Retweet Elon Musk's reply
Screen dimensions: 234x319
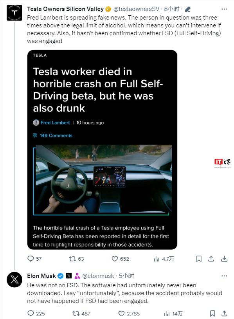click(81, 314)
